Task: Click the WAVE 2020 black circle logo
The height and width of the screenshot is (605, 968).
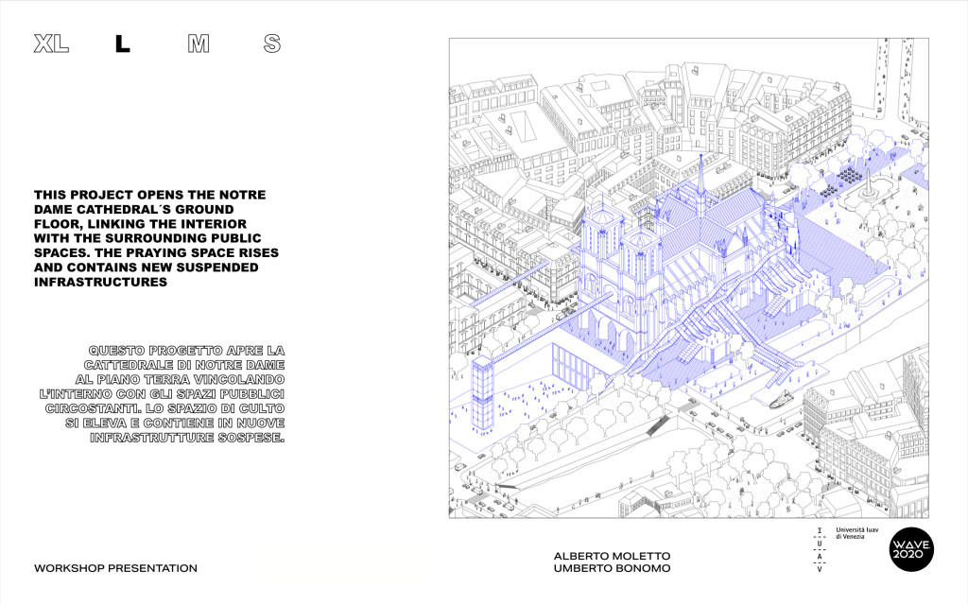Action: click(910, 548)
